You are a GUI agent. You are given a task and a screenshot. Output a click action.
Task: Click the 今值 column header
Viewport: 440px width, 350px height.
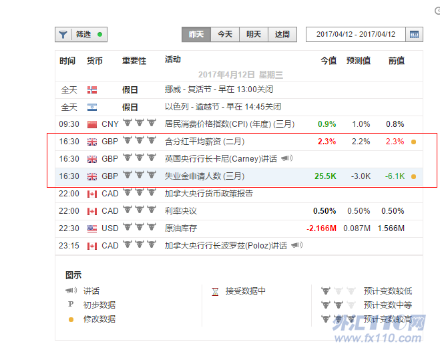click(x=328, y=61)
